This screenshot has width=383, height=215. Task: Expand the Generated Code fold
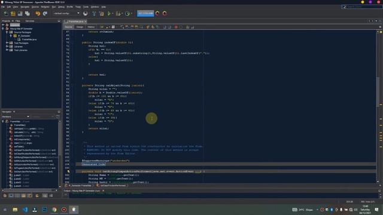pos(93,164)
